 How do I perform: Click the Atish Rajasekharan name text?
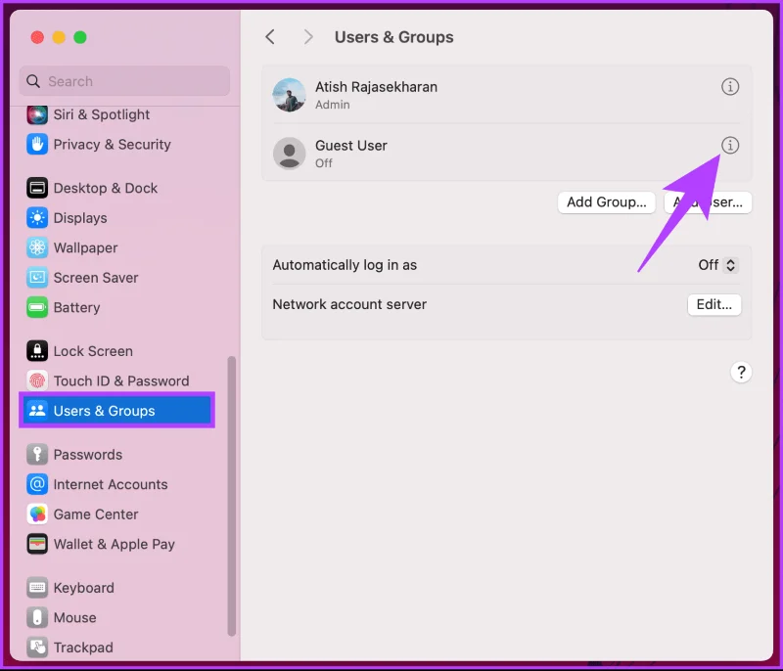pyautogui.click(x=376, y=87)
